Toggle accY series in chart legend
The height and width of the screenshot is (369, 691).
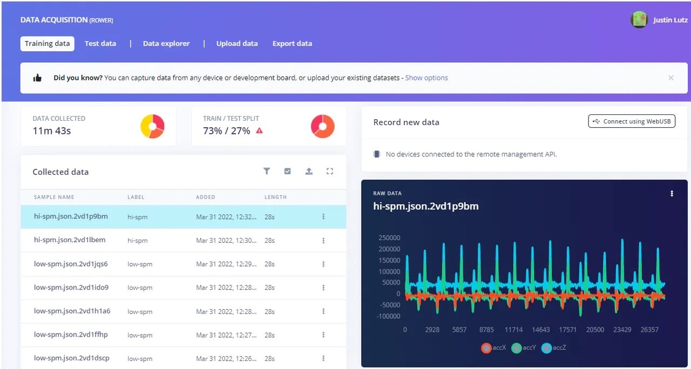(524, 348)
